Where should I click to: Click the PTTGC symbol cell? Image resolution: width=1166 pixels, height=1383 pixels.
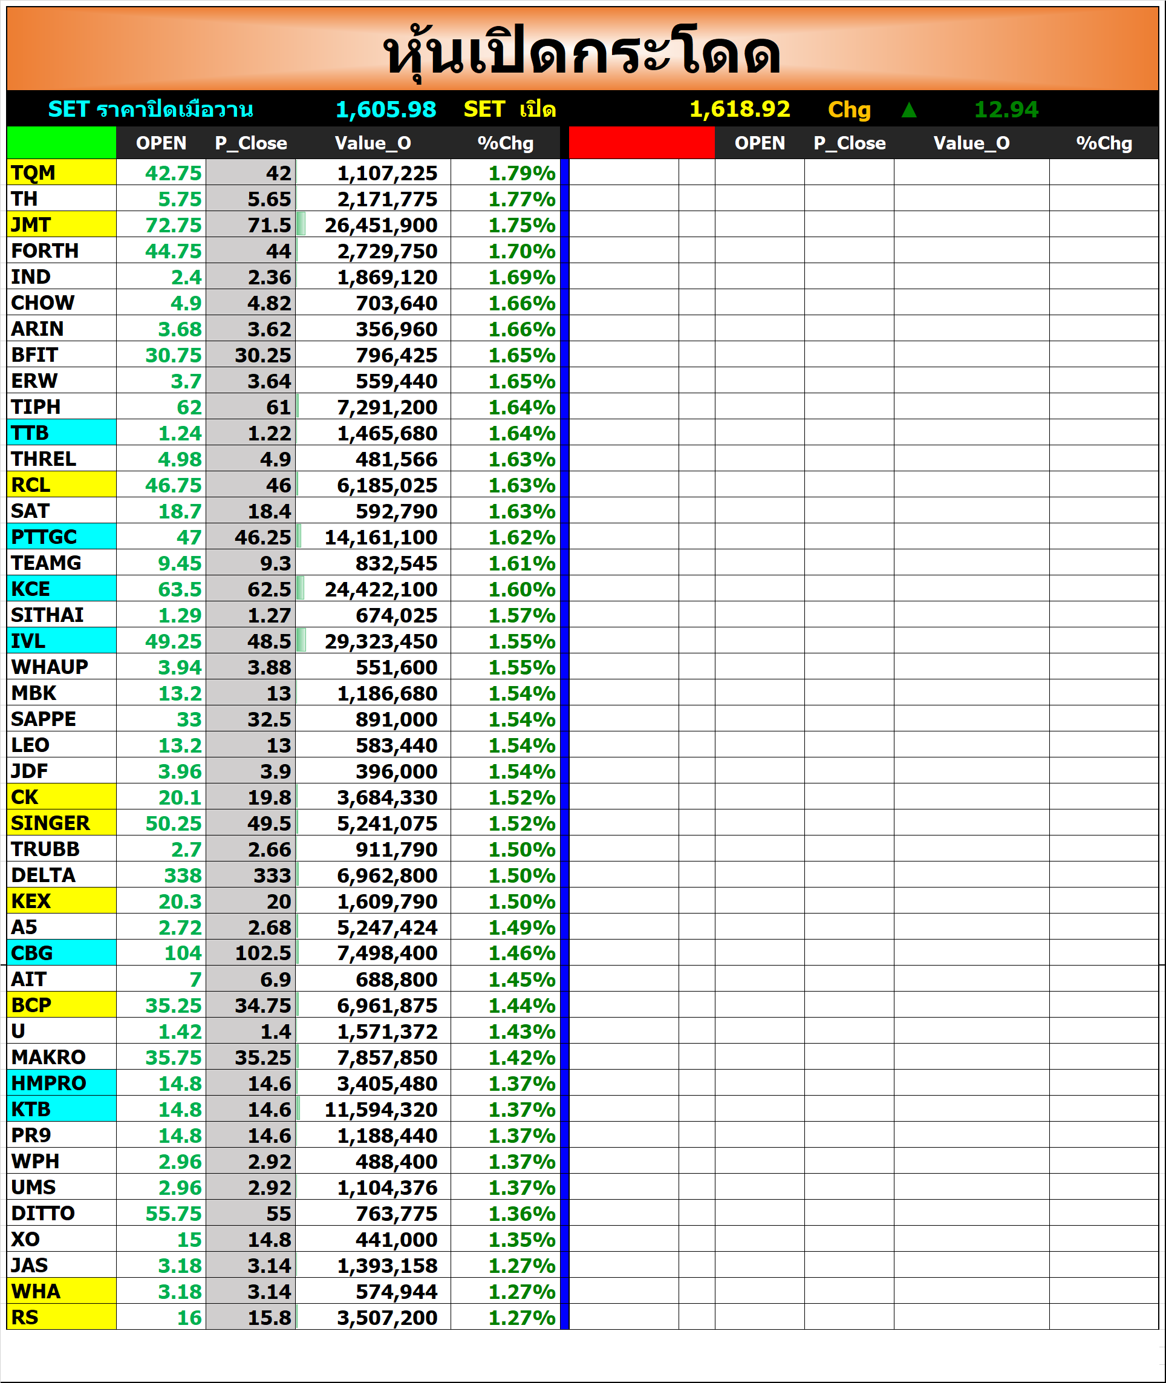[62, 537]
